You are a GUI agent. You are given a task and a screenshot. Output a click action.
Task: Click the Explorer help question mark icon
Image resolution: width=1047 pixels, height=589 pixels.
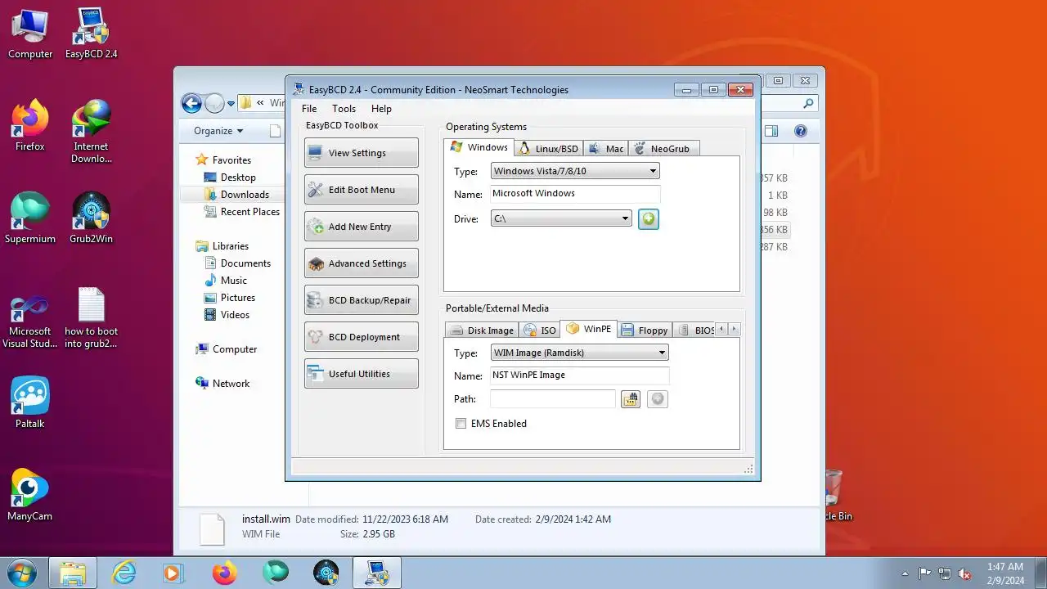pyautogui.click(x=801, y=131)
